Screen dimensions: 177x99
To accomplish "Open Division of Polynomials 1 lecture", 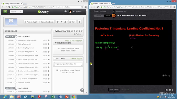I will click(28, 71).
